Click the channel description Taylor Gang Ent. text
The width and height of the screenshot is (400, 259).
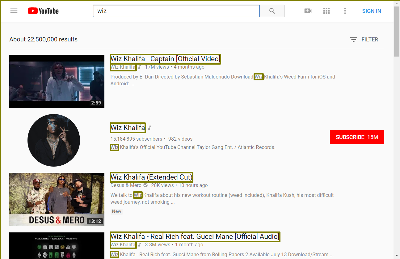tap(193, 147)
